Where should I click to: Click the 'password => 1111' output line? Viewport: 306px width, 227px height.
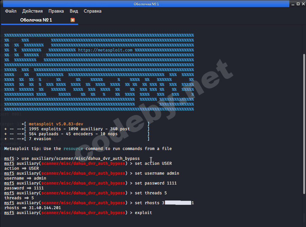pyautogui.click(x=24, y=188)
